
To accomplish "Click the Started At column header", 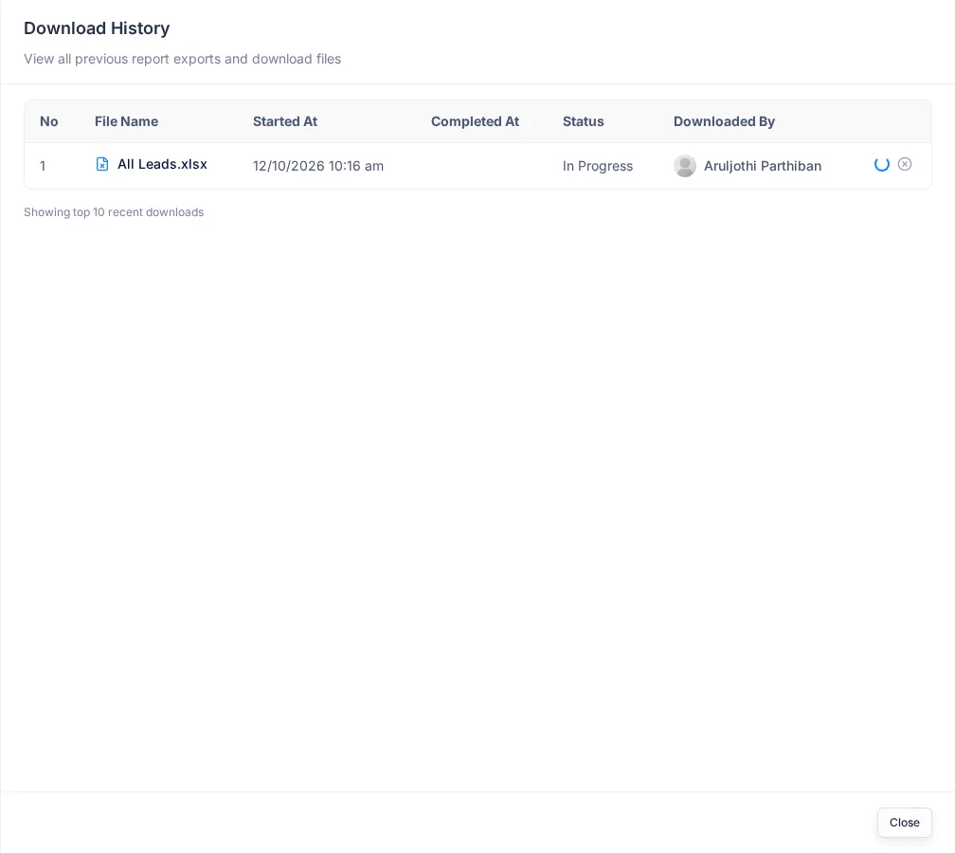I will tap(285, 121).
